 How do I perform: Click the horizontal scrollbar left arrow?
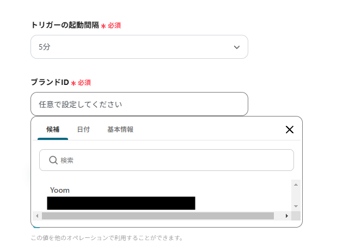tap(37, 216)
